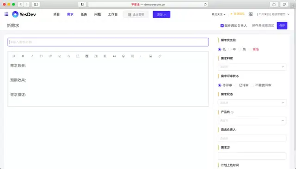Click the 需求方 input field

pos(252,156)
